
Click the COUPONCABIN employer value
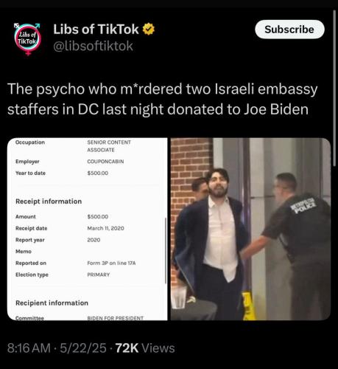tap(105, 162)
